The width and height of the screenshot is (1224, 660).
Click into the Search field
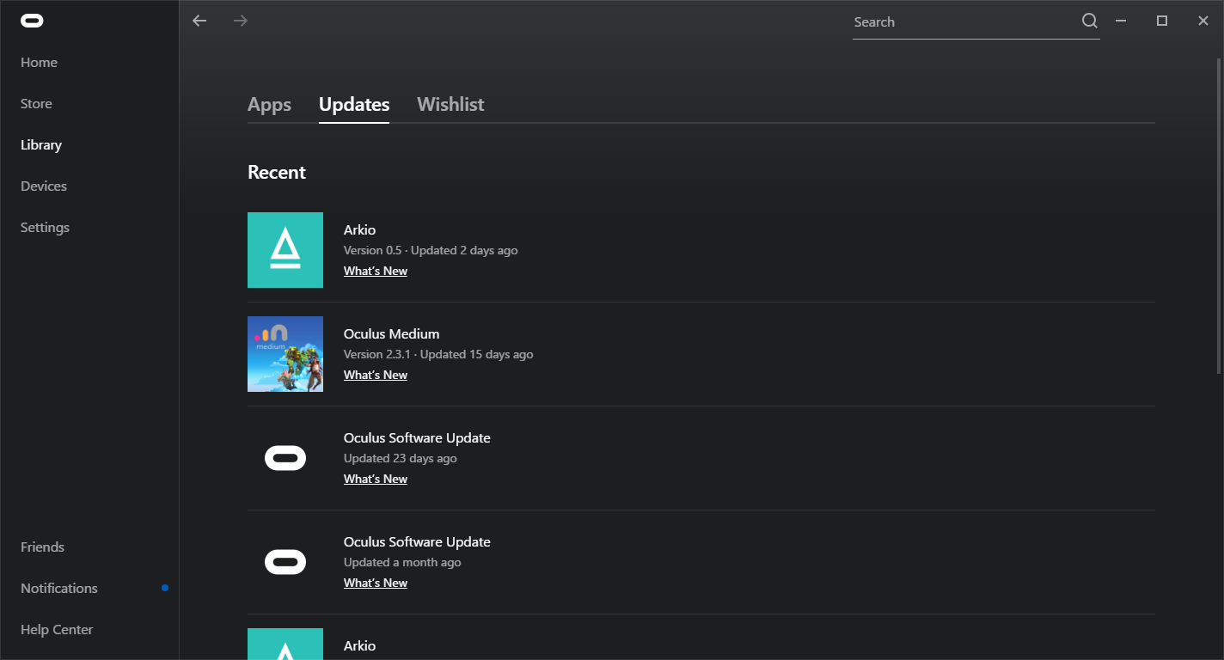(963, 22)
